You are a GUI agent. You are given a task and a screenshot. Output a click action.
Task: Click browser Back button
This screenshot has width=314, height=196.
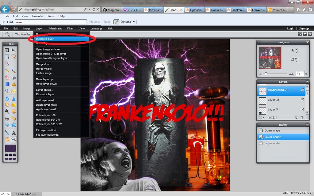[5, 9]
